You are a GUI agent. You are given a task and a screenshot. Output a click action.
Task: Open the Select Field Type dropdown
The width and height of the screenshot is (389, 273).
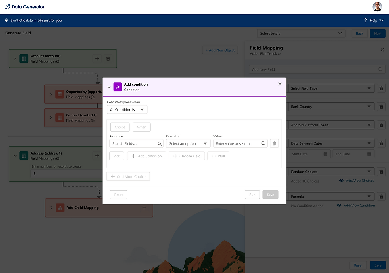point(331,88)
